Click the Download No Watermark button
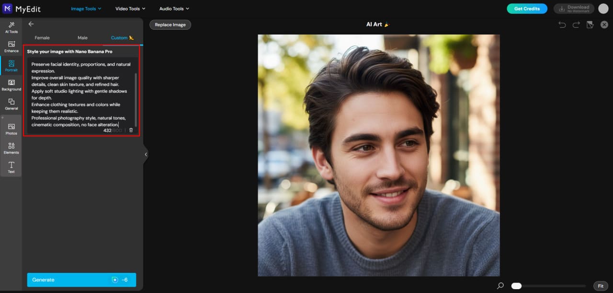Screen dimensions: 613x293 (x=574, y=9)
